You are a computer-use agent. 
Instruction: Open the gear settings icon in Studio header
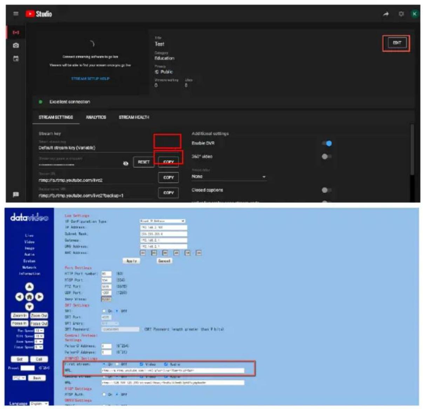(401, 14)
